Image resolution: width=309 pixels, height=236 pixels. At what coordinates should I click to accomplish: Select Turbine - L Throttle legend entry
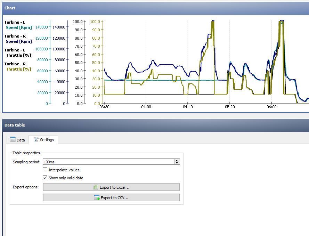click(18, 53)
